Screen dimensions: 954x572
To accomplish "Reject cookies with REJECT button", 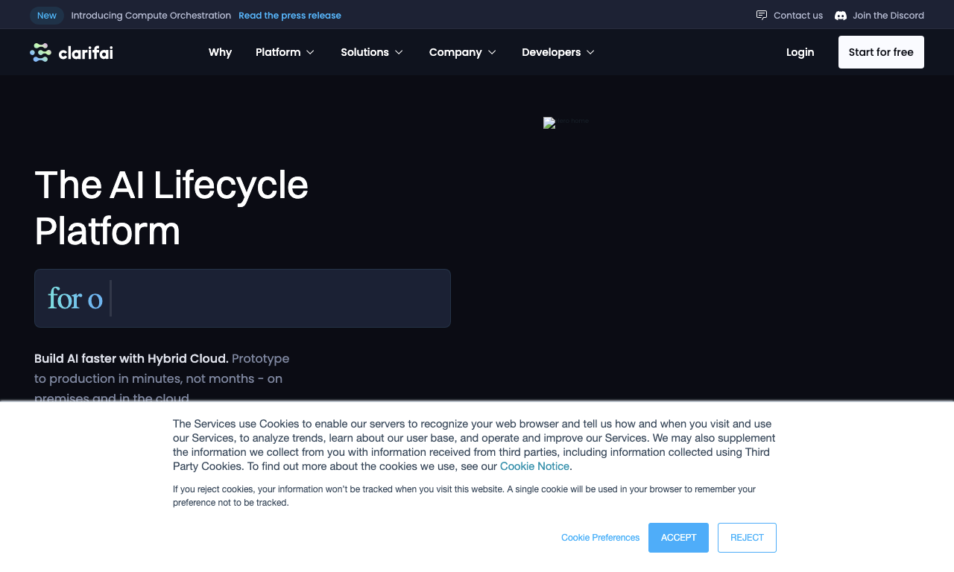I will [747, 538].
